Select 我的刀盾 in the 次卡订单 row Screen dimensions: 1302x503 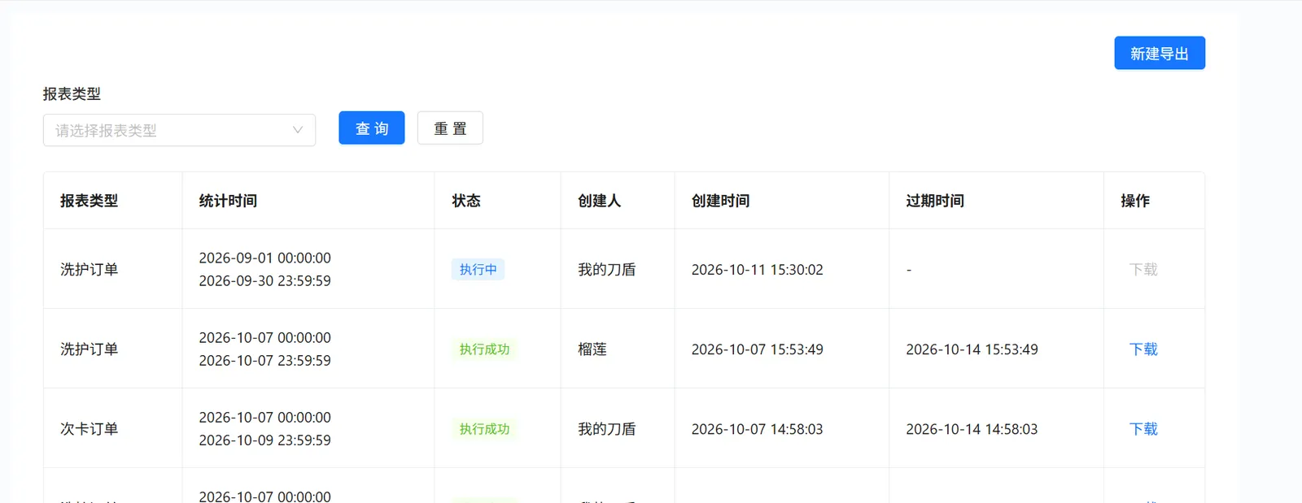[607, 429]
